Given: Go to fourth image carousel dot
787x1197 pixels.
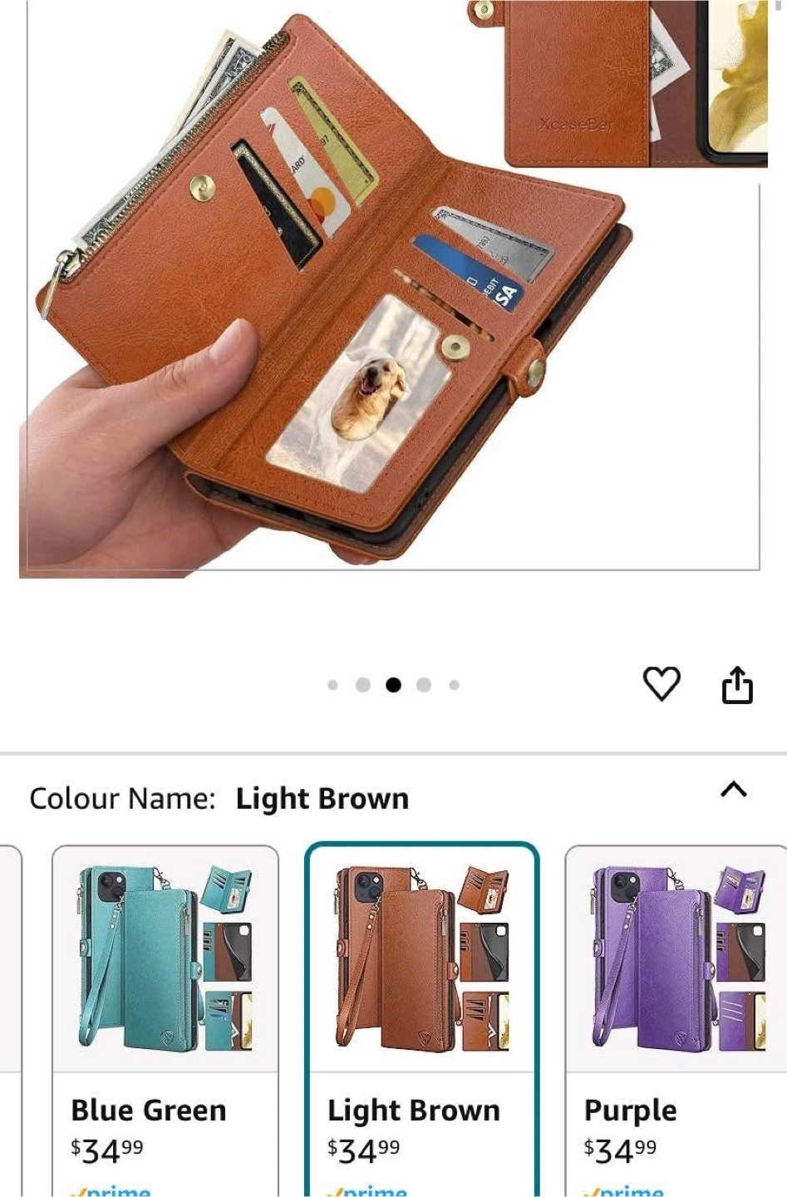Looking at the screenshot, I should pyautogui.click(x=424, y=685).
